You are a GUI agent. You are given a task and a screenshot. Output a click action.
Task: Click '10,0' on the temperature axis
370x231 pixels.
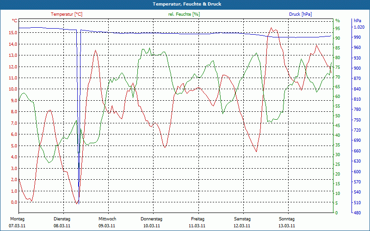pos(13,89)
